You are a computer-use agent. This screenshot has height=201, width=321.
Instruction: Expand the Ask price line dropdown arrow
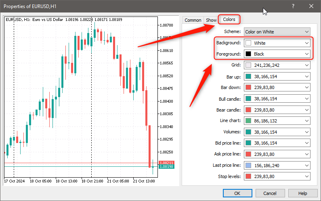tap(307, 154)
